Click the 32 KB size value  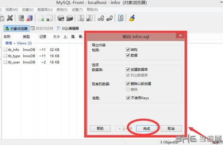[54, 50]
